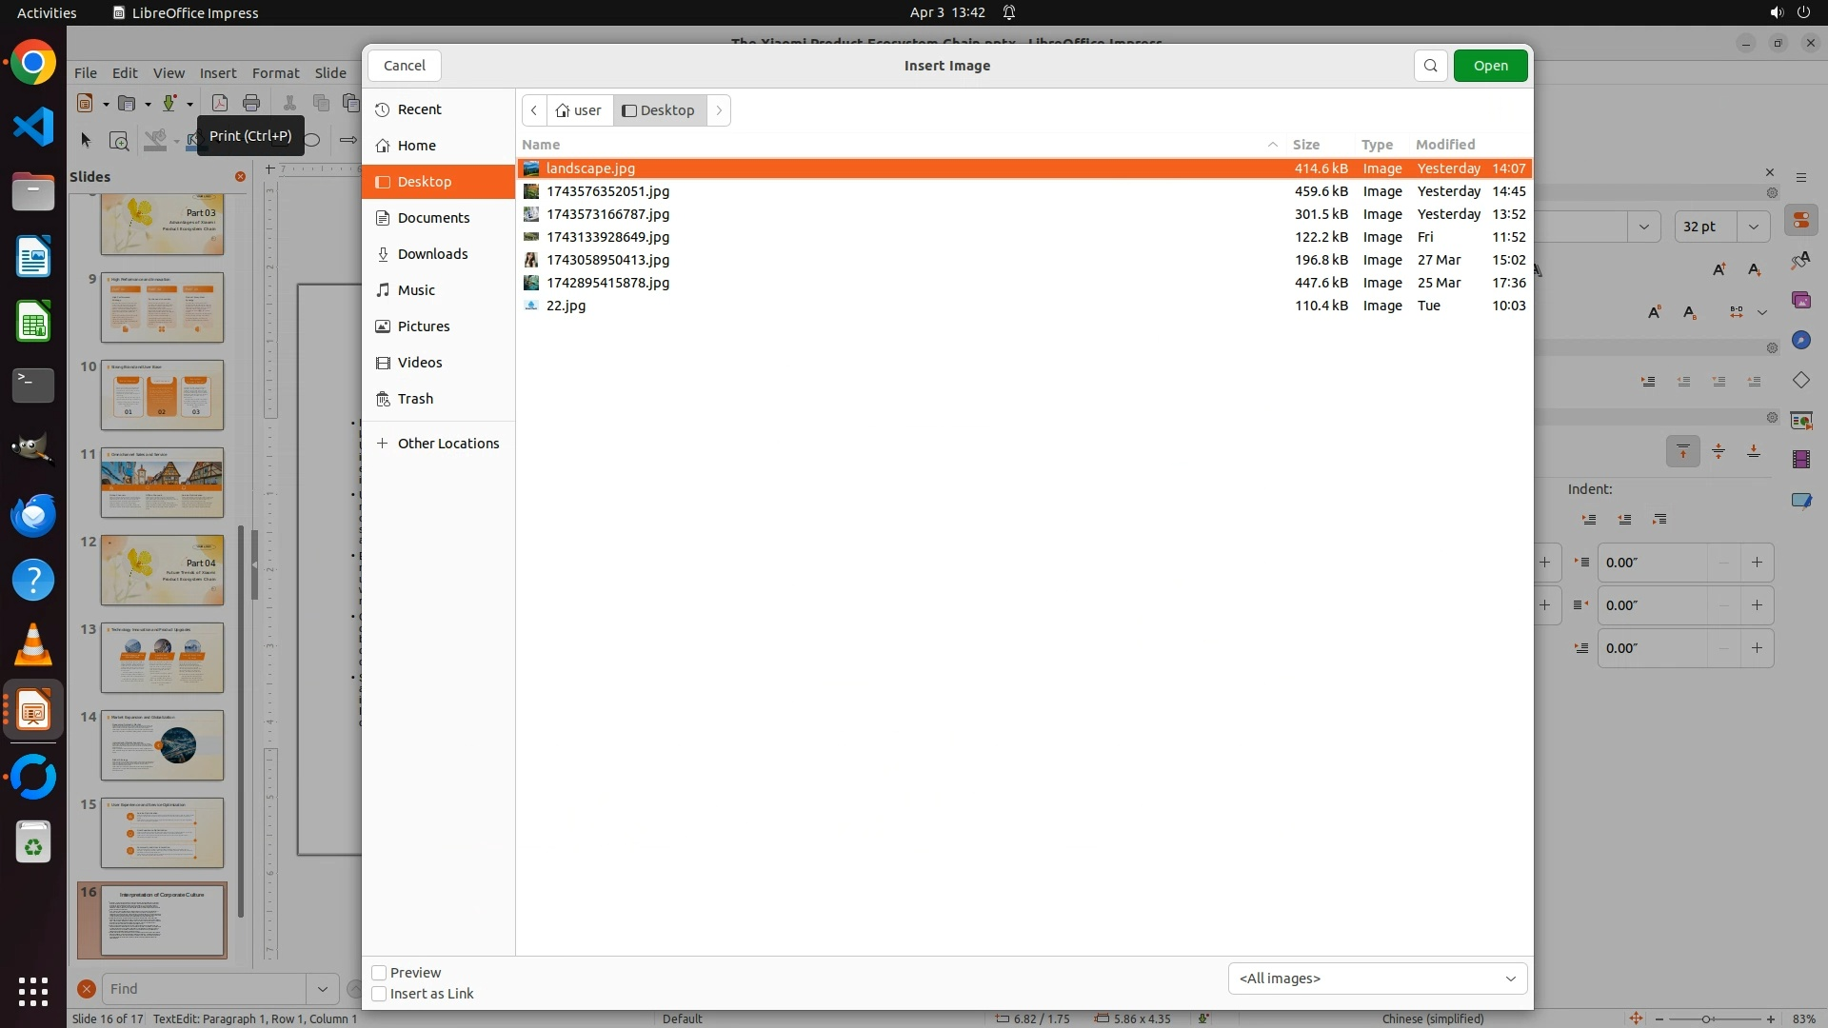Check the Insert as Link option

coord(379,994)
